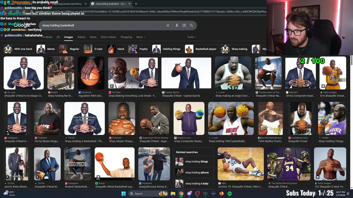
Task: Switch to the AI Mode tab
Action: coord(47,37)
